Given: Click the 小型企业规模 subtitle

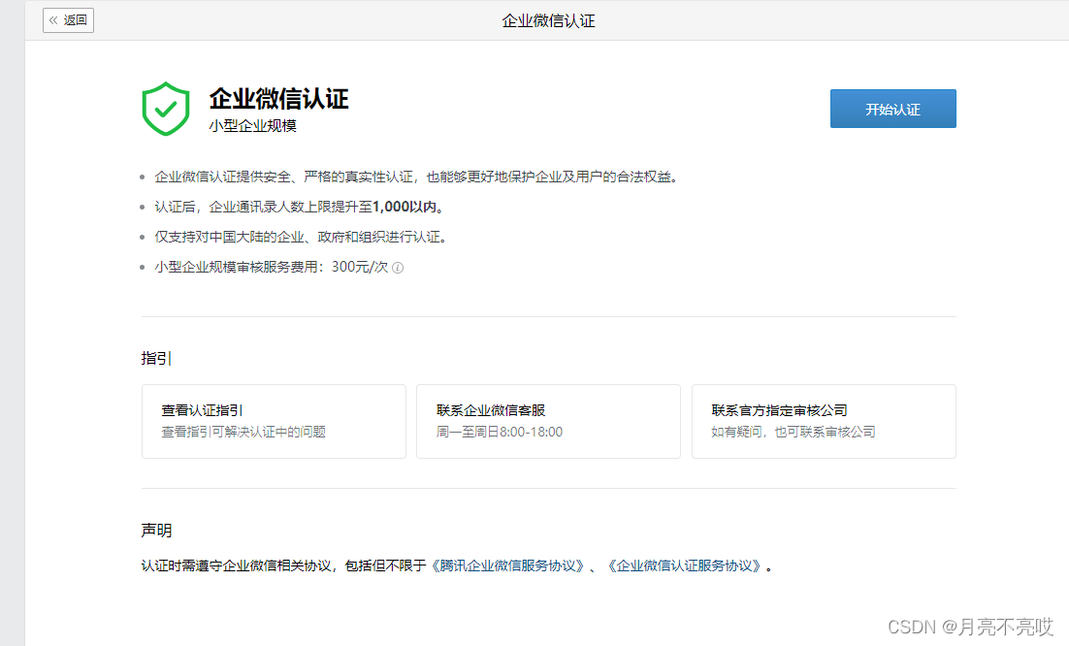Looking at the screenshot, I should click(x=253, y=126).
